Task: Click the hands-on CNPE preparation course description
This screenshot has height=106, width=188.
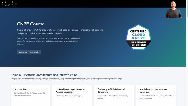Action: point(60,32)
